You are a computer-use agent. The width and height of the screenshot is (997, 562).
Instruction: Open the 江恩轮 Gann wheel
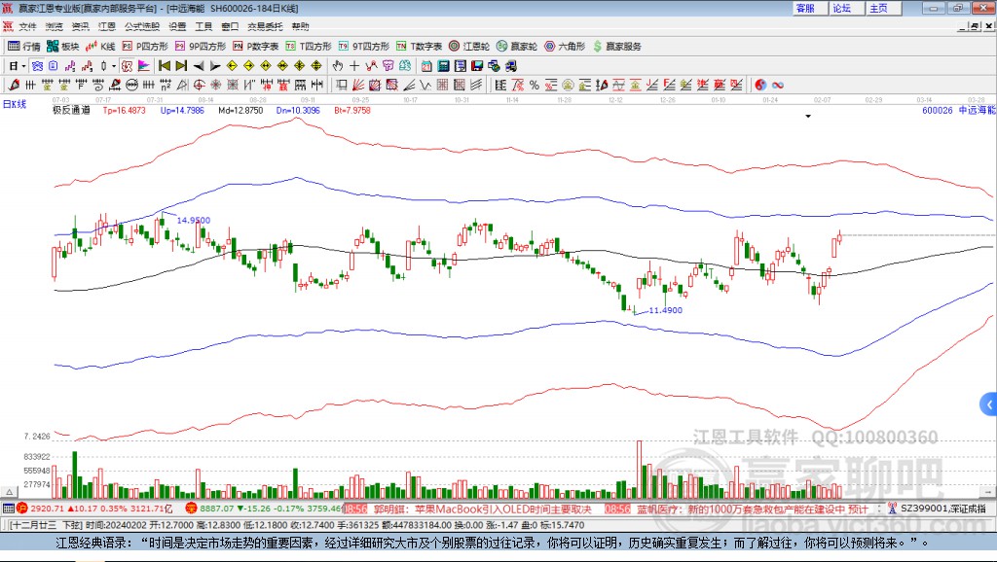coord(469,47)
